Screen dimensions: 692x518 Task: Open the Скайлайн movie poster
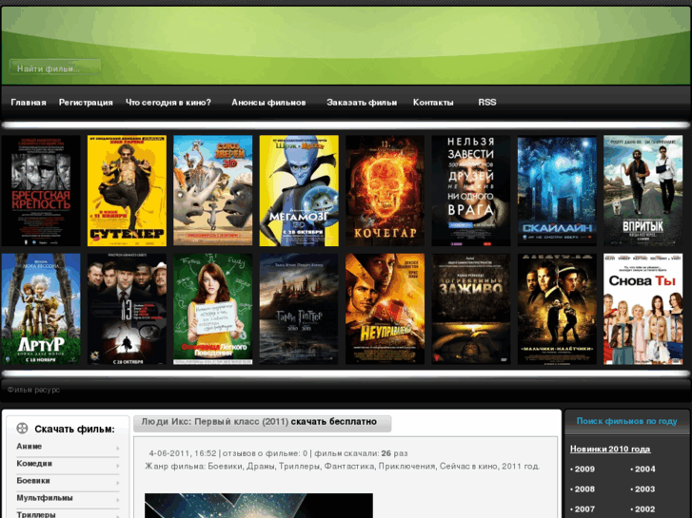coord(557,190)
